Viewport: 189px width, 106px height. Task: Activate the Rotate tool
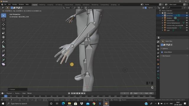(x=3, y=29)
